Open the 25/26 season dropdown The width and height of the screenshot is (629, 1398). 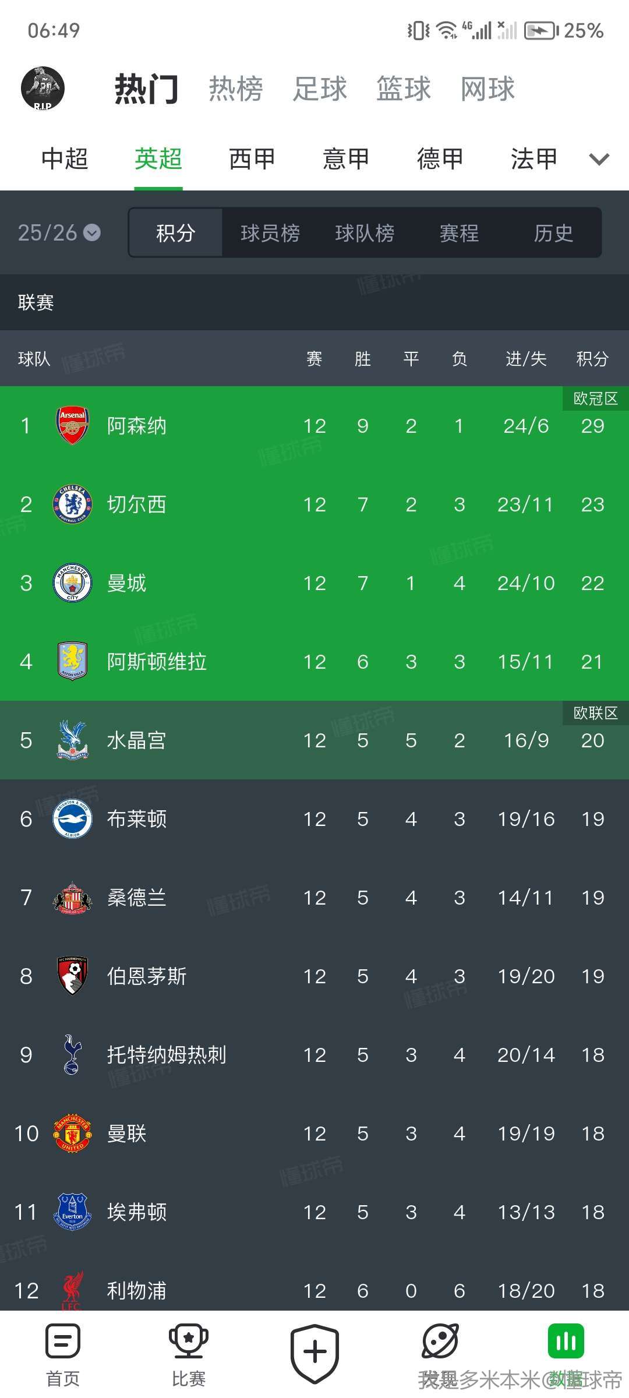click(x=59, y=233)
